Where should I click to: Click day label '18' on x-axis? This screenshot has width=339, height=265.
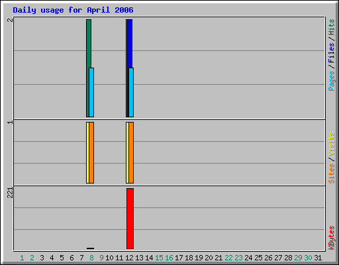[189, 258]
